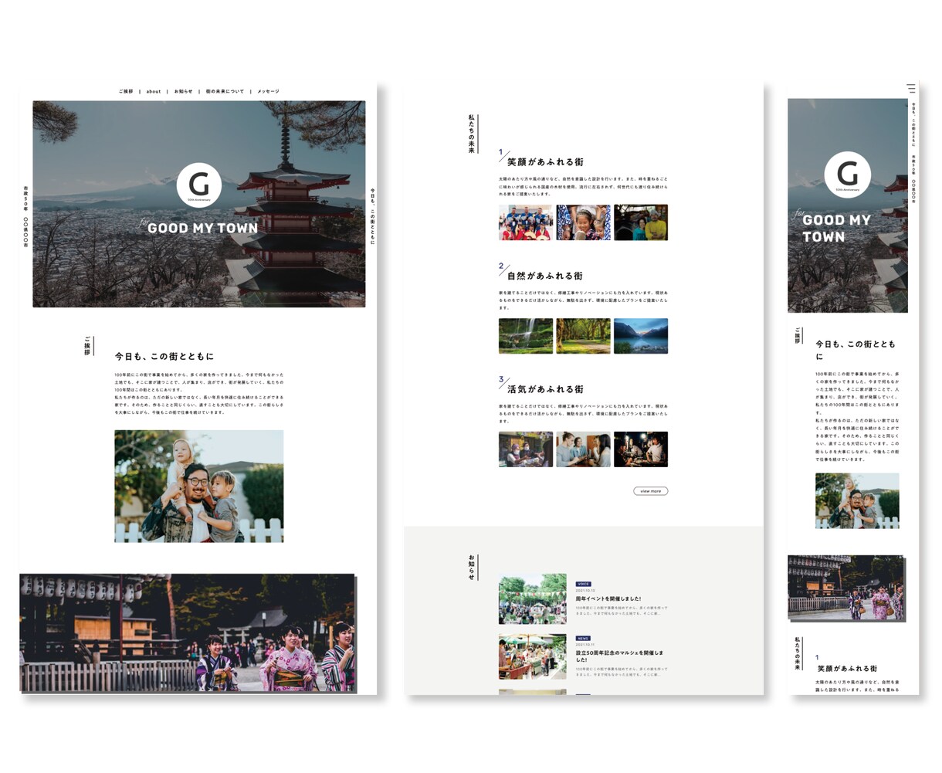Select メッセージ in the top navigation
This screenshot has height=773, width=942.
(268, 91)
